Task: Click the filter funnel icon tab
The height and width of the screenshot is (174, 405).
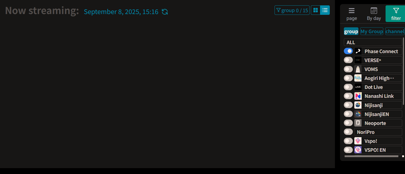Action: [396, 11]
